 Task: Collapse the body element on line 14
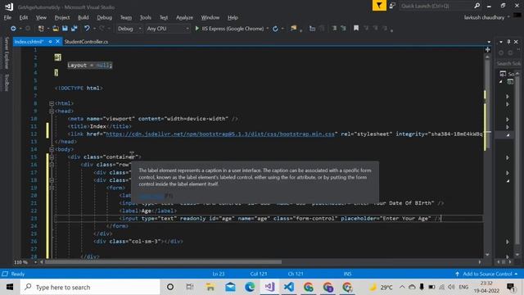coord(52,149)
